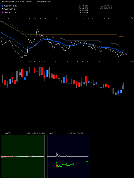Click the 'Pre H: 0.76' high value
Screen dimensions: 134x178
[83, 8]
